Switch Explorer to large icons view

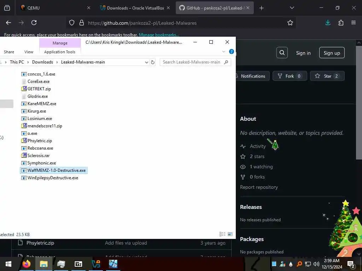pos(230,234)
